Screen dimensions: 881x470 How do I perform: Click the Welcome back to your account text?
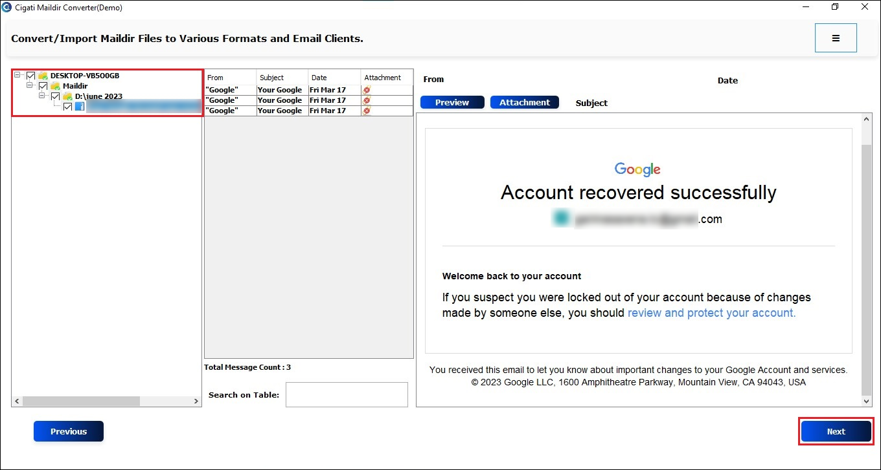[x=512, y=276]
